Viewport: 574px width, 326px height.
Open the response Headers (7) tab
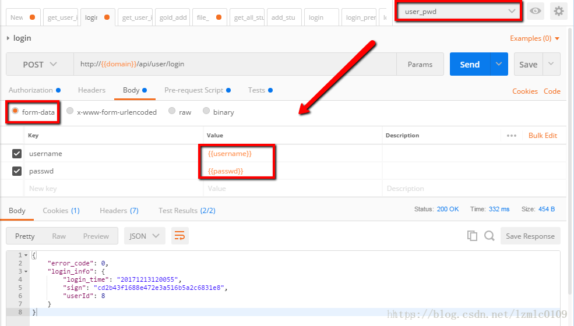pos(119,210)
